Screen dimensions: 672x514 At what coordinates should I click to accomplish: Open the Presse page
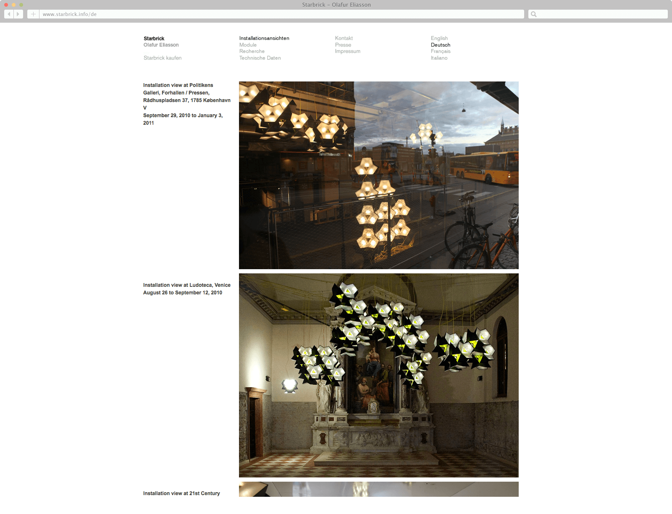pyautogui.click(x=343, y=45)
